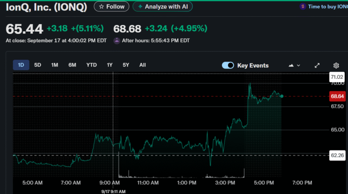
Task: Click Analyze with AI button
Action: (163, 7)
